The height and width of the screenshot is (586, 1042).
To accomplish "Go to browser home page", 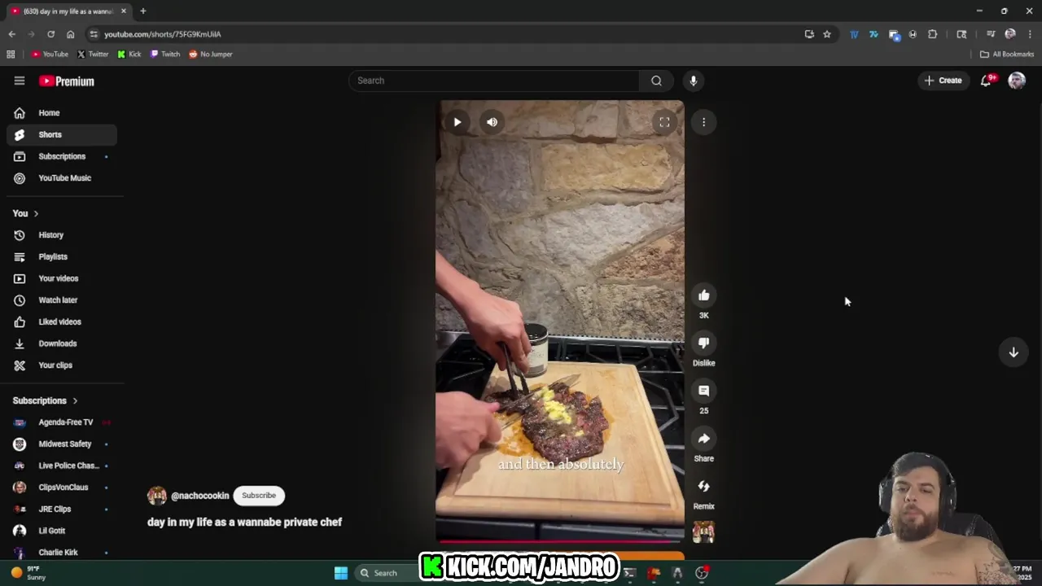I will click(70, 34).
